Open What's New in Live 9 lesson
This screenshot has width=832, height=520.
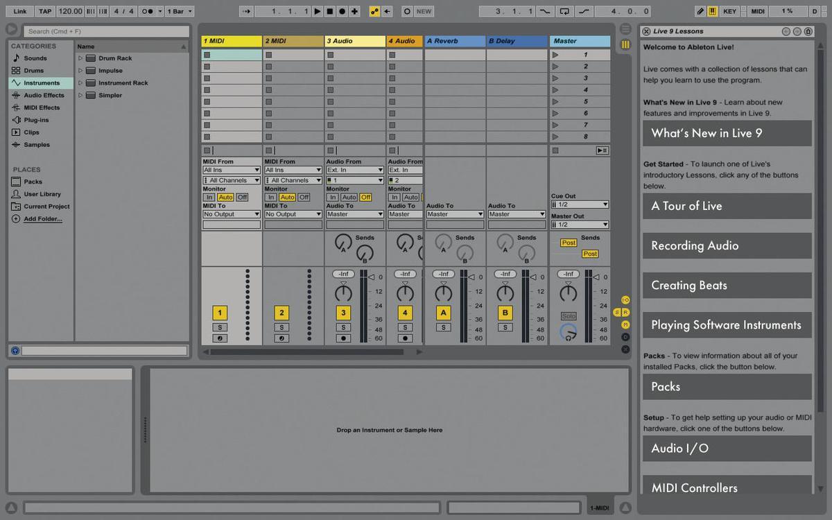click(727, 133)
